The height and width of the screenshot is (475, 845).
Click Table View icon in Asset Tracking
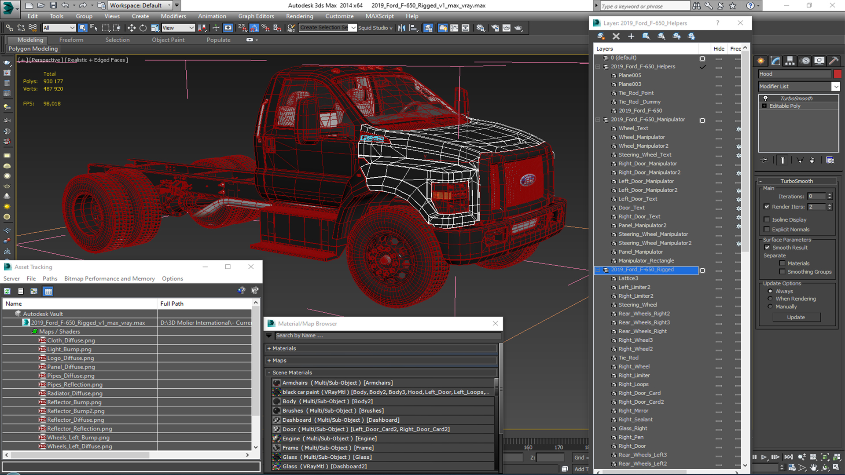(x=48, y=291)
